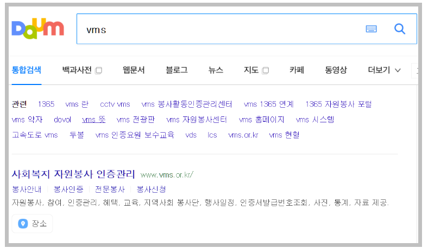
Task: Click related search vms 뜻
Action: 93,120
